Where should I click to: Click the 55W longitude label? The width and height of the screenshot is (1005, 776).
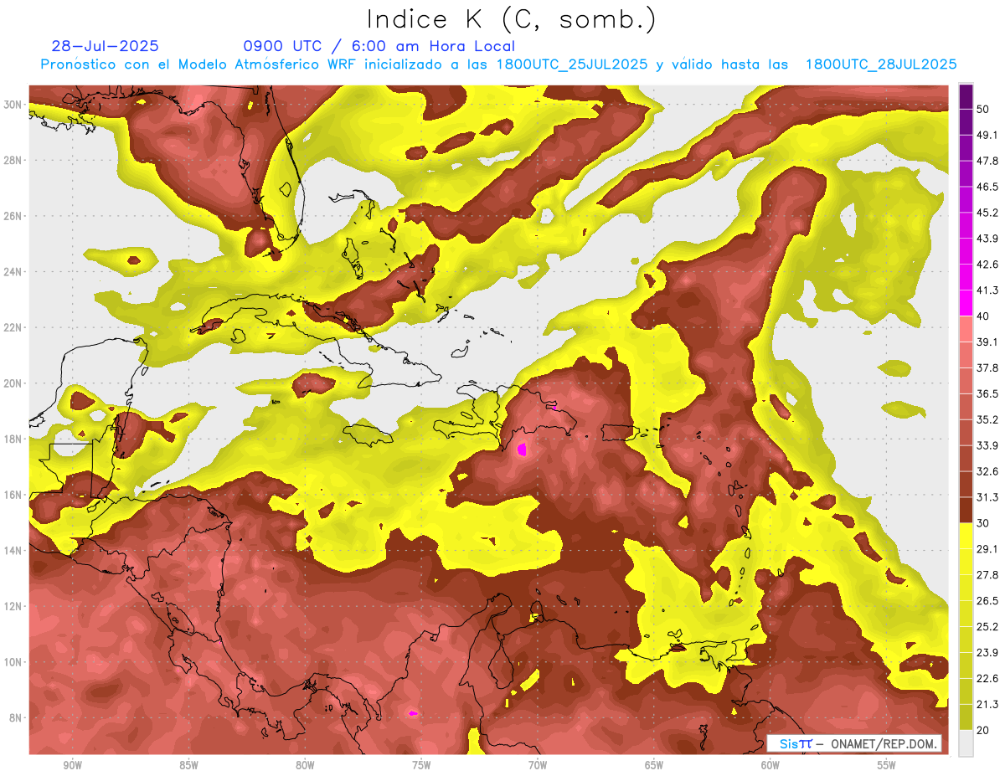(886, 765)
